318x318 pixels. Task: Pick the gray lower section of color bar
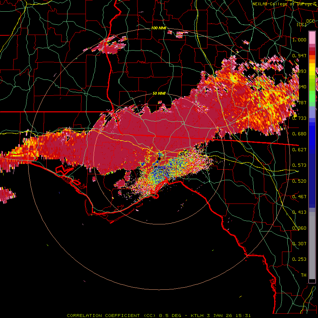click(312, 246)
